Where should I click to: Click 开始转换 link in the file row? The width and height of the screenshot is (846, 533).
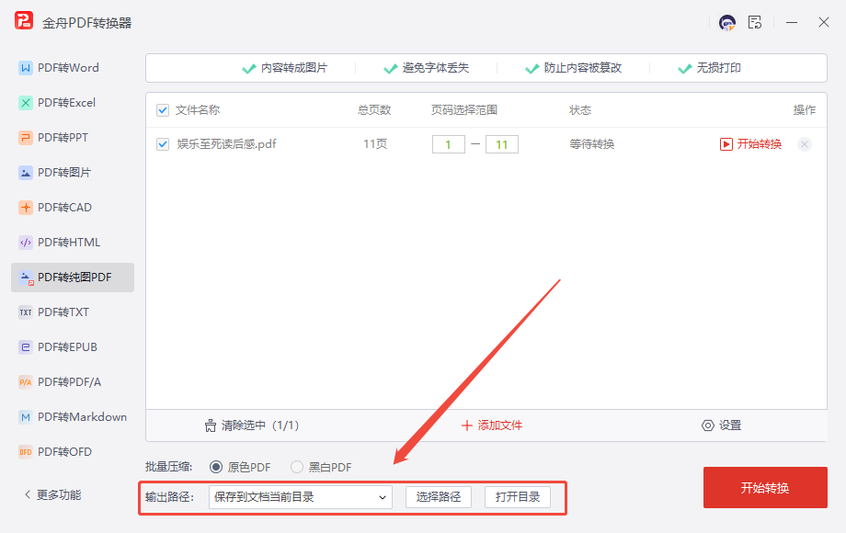click(x=760, y=144)
